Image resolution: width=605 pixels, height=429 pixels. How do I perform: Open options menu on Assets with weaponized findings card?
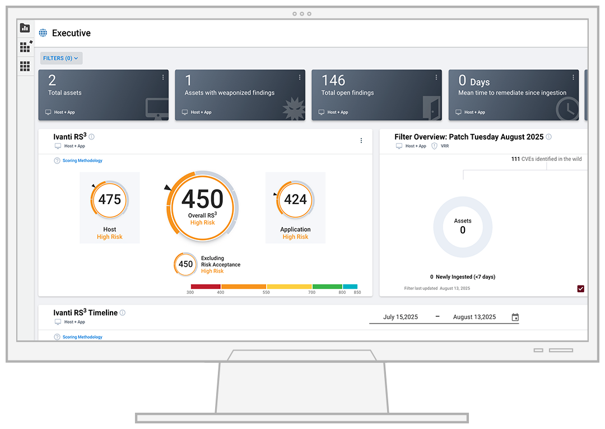(x=300, y=77)
